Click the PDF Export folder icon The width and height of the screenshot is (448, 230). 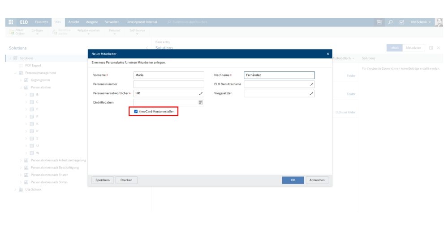21,66
